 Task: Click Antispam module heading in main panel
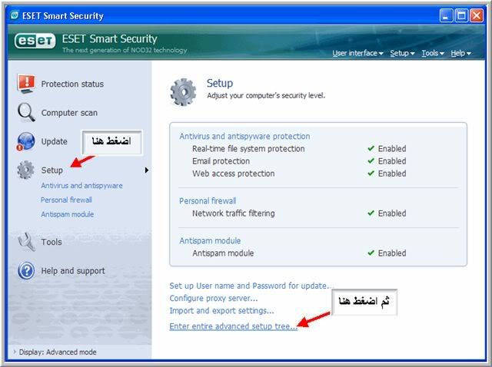click(x=210, y=240)
